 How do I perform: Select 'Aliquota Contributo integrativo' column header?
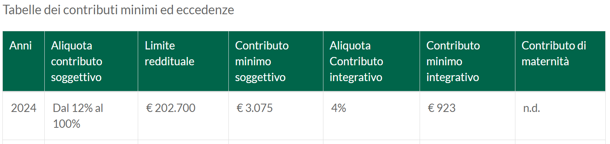(372, 61)
